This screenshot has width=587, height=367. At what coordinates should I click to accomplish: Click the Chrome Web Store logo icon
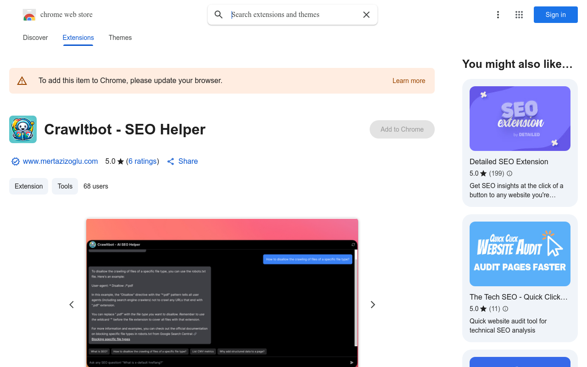point(29,14)
